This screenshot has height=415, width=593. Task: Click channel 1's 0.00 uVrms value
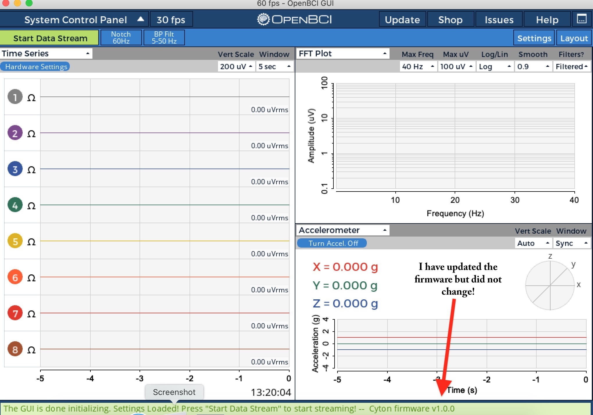(269, 110)
